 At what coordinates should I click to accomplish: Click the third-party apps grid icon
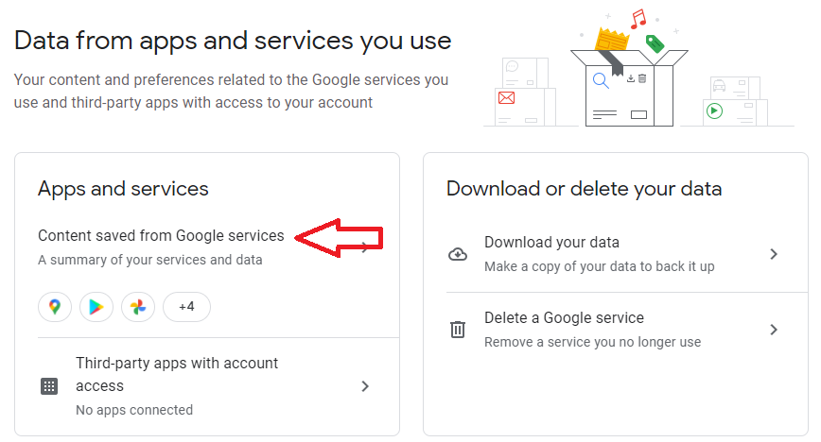(49, 386)
